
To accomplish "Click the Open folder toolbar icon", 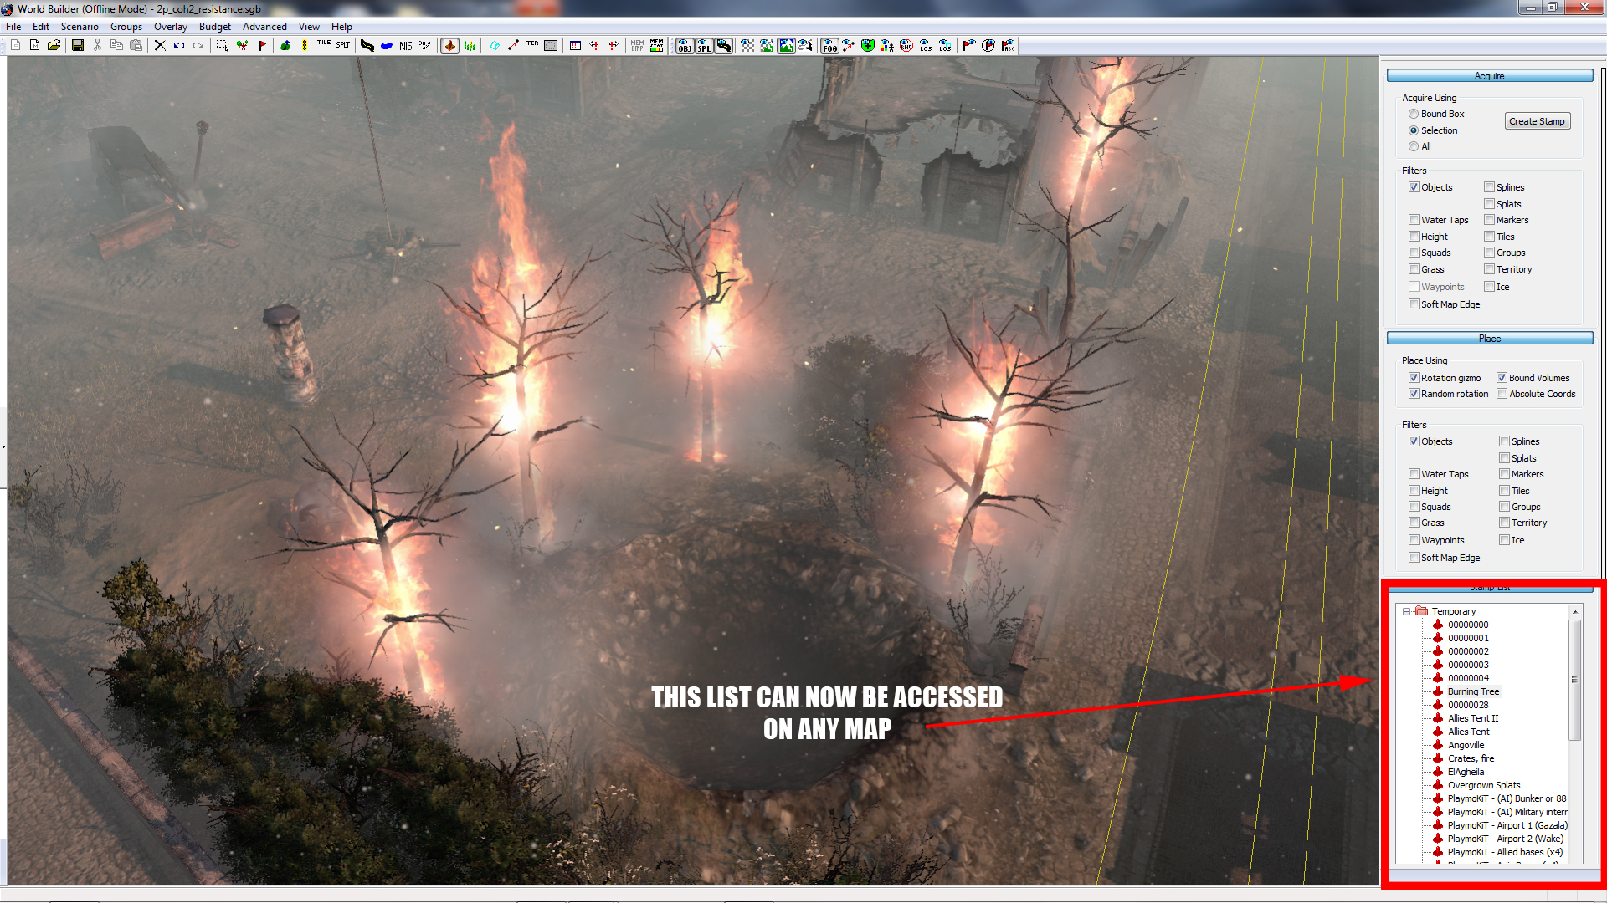I will pyautogui.click(x=54, y=45).
